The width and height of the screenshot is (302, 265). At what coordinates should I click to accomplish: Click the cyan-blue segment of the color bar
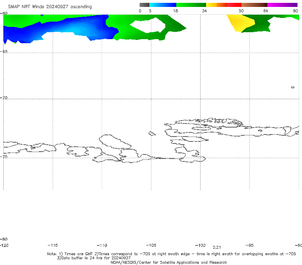click(x=163, y=5)
